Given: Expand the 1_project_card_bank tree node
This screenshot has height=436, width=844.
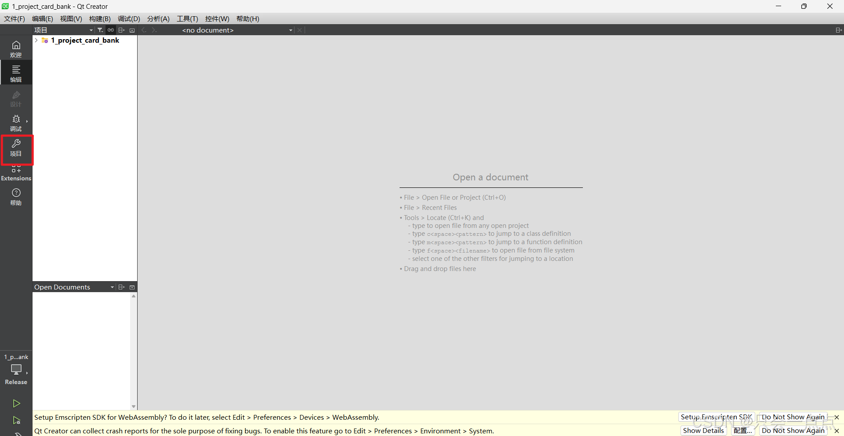Looking at the screenshot, I should (36, 40).
